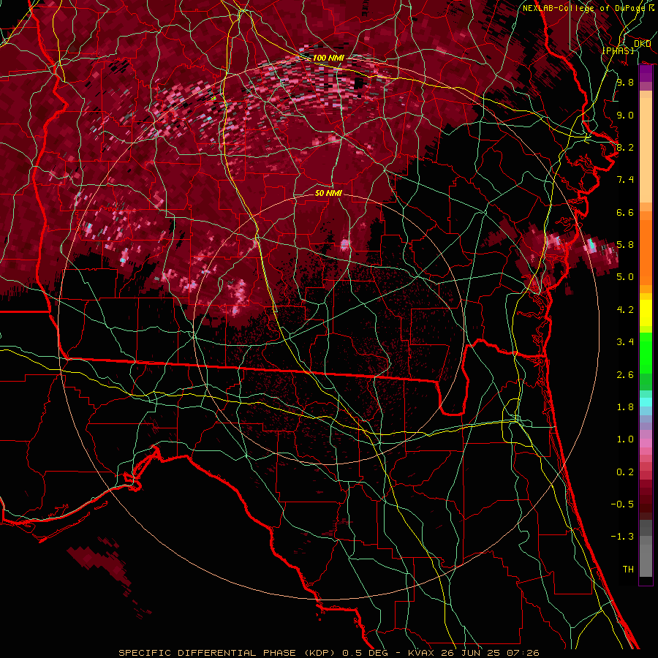The height and width of the screenshot is (658, 658).
Task: Click the 6.6 legend value
Action: tap(625, 212)
